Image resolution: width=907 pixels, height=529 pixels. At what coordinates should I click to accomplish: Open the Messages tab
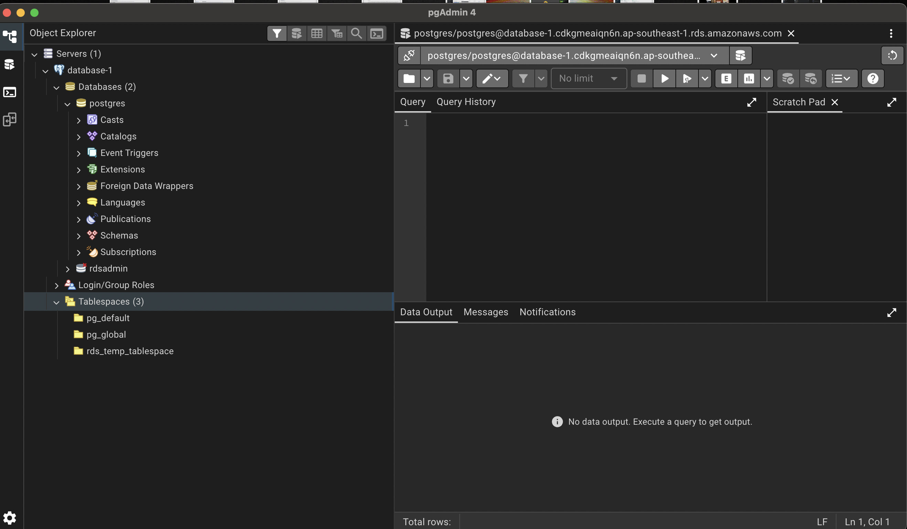[x=485, y=312]
